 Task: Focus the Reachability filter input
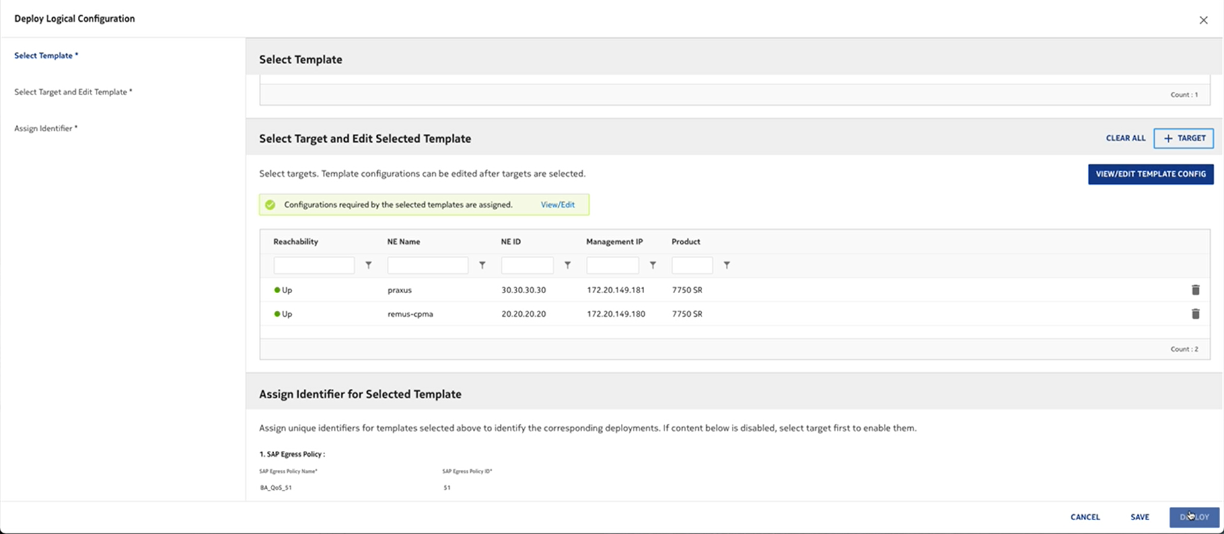click(x=314, y=265)
